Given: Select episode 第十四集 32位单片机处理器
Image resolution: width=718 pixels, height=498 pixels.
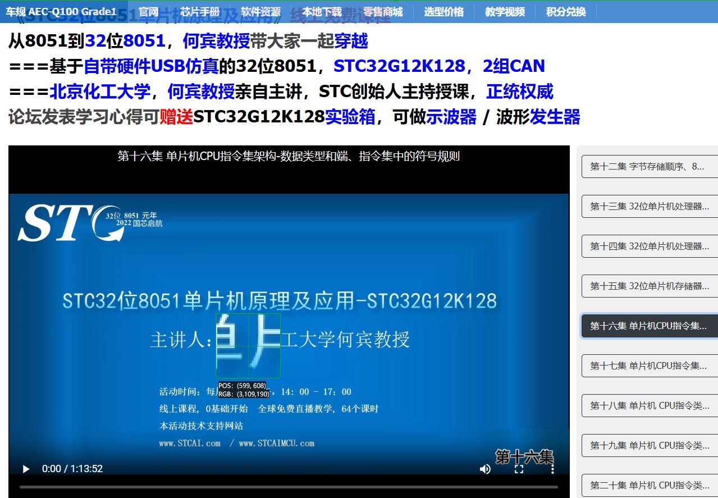Looking at the screenshot, I should pyautogui.click(x=650, y=246).
